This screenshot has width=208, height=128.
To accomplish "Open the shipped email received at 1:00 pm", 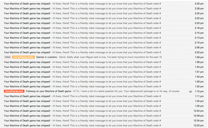I will (x=104, y=106).
